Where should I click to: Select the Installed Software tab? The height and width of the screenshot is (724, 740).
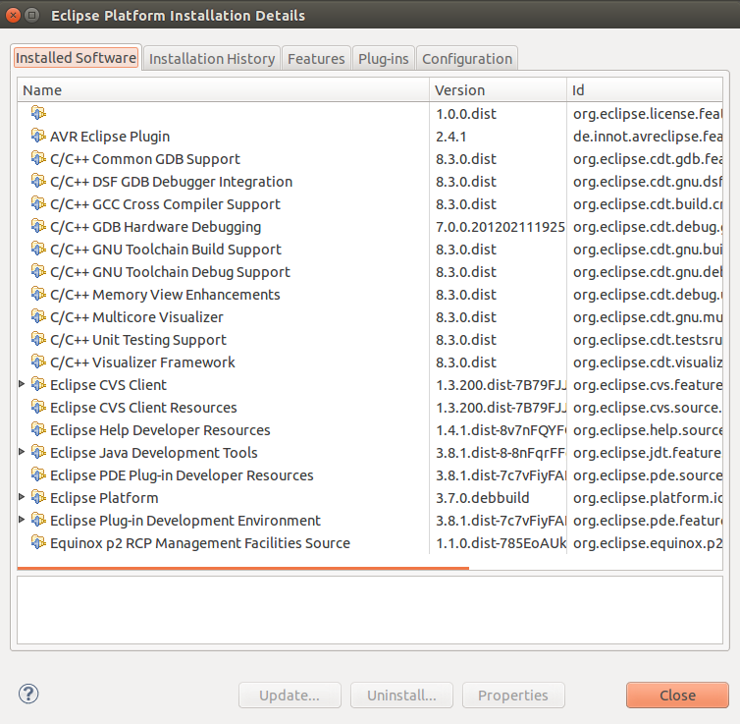76,58
